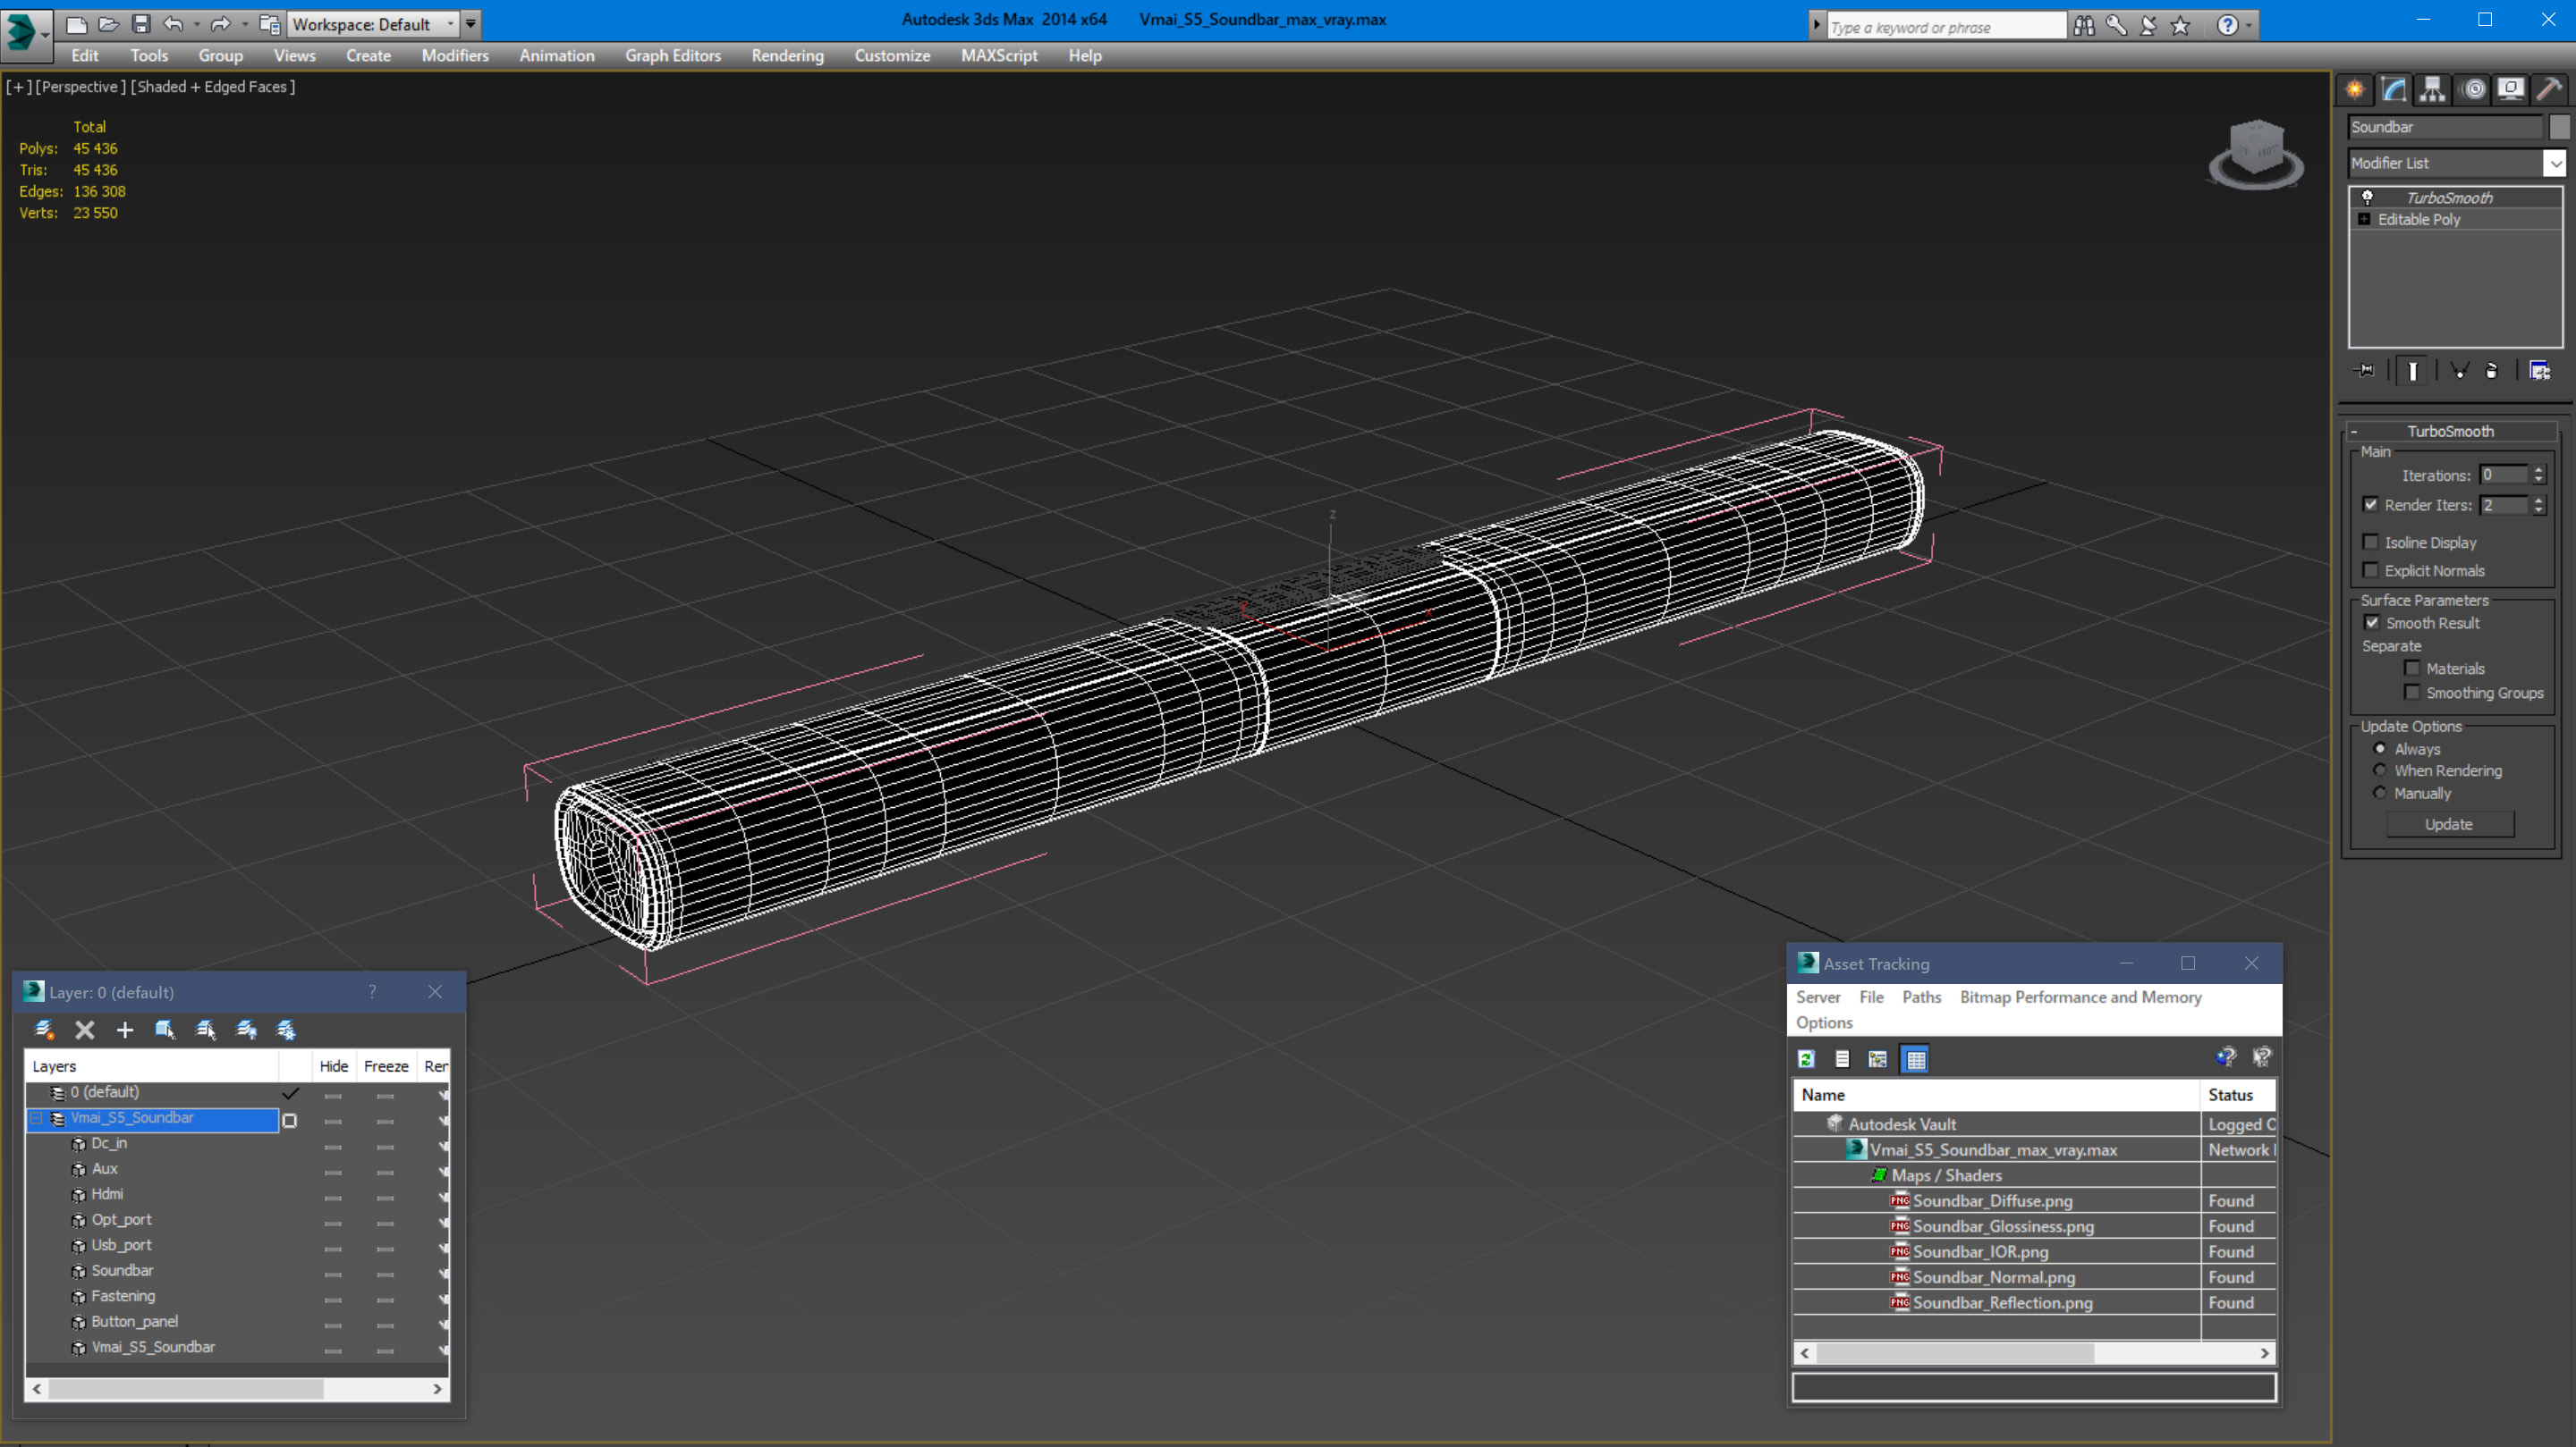
Task: Click the Undo arrow icon
Action: (x=173, y=24)
